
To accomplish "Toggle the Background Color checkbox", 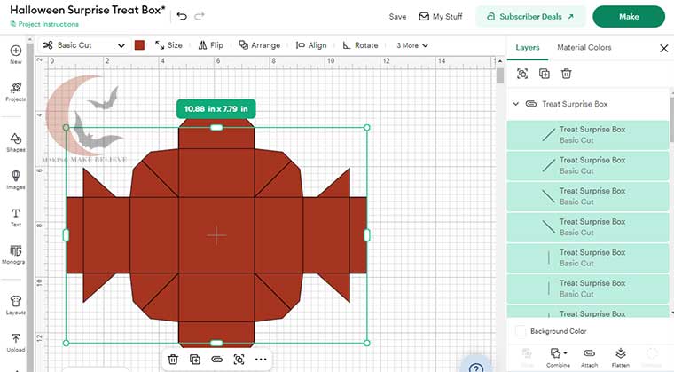I will (x=521, y=331).
